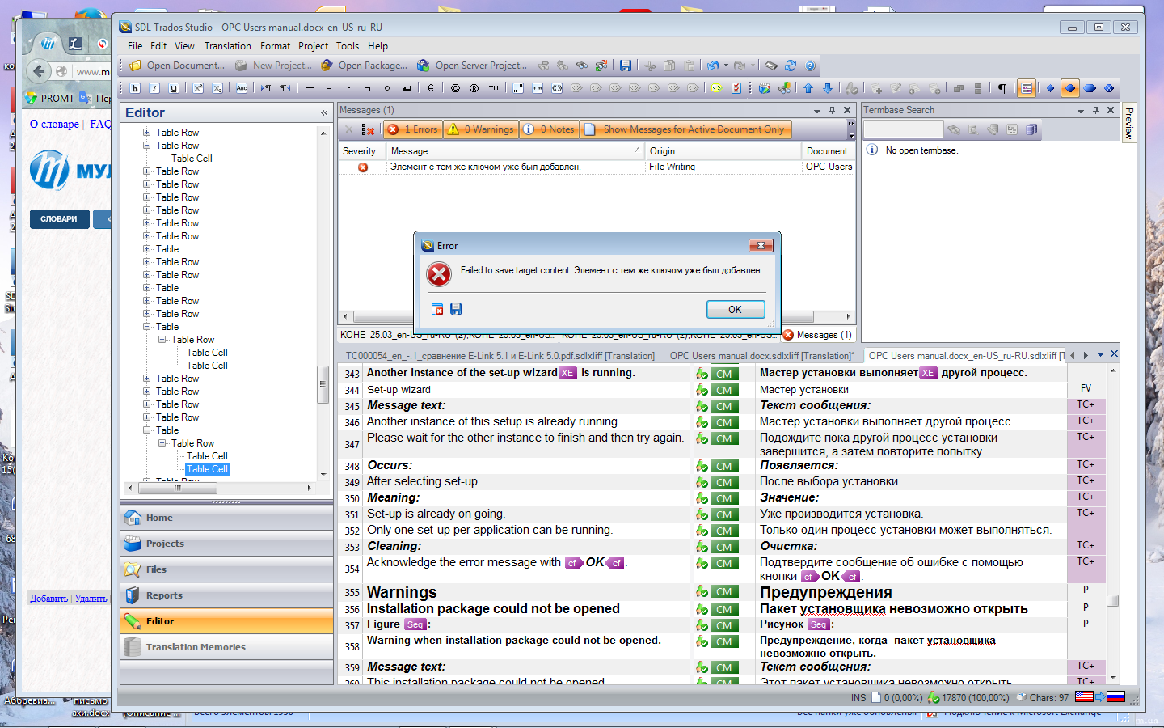This screenshot has width=1164, height=728.
Task: Go to the Projects view
Action: click(x=226, y=544)
